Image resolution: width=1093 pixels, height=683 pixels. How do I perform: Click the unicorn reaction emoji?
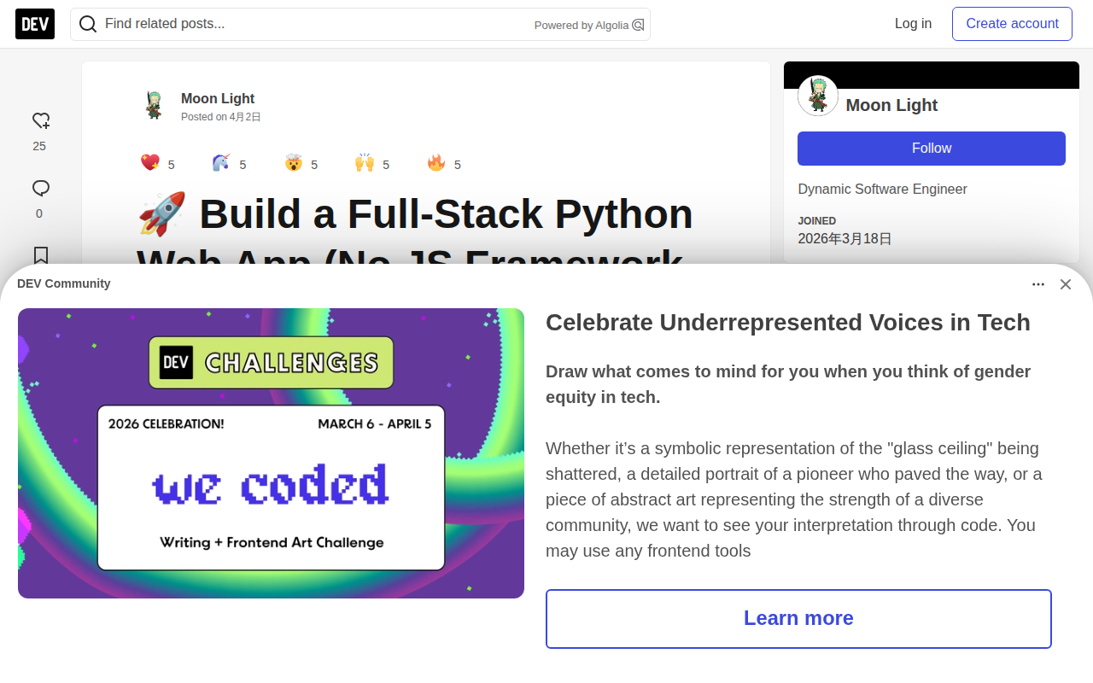[x=221, y=162]
